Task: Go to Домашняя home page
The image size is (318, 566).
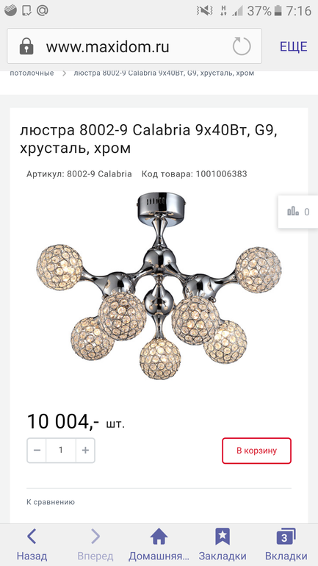Action: [159, 545]
